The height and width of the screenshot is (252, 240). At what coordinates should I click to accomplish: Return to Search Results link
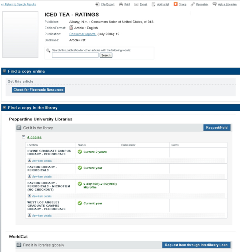[18, 4]
